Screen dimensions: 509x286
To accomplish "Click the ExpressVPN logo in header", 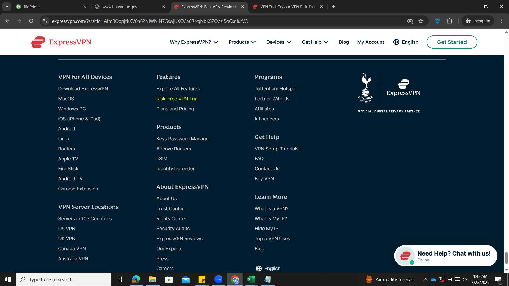I will (x=61, y=42).
